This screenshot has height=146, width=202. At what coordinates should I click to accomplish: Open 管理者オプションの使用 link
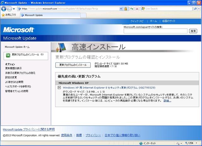17,91
